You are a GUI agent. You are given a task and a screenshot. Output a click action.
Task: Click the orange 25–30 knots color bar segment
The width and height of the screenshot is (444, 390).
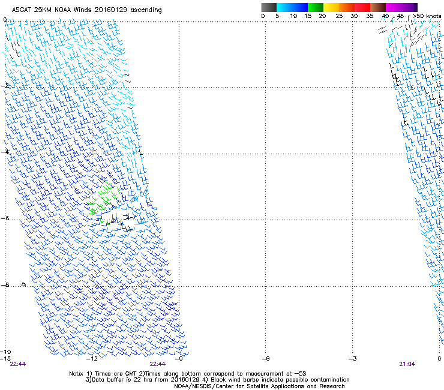[x=347, y=7]
